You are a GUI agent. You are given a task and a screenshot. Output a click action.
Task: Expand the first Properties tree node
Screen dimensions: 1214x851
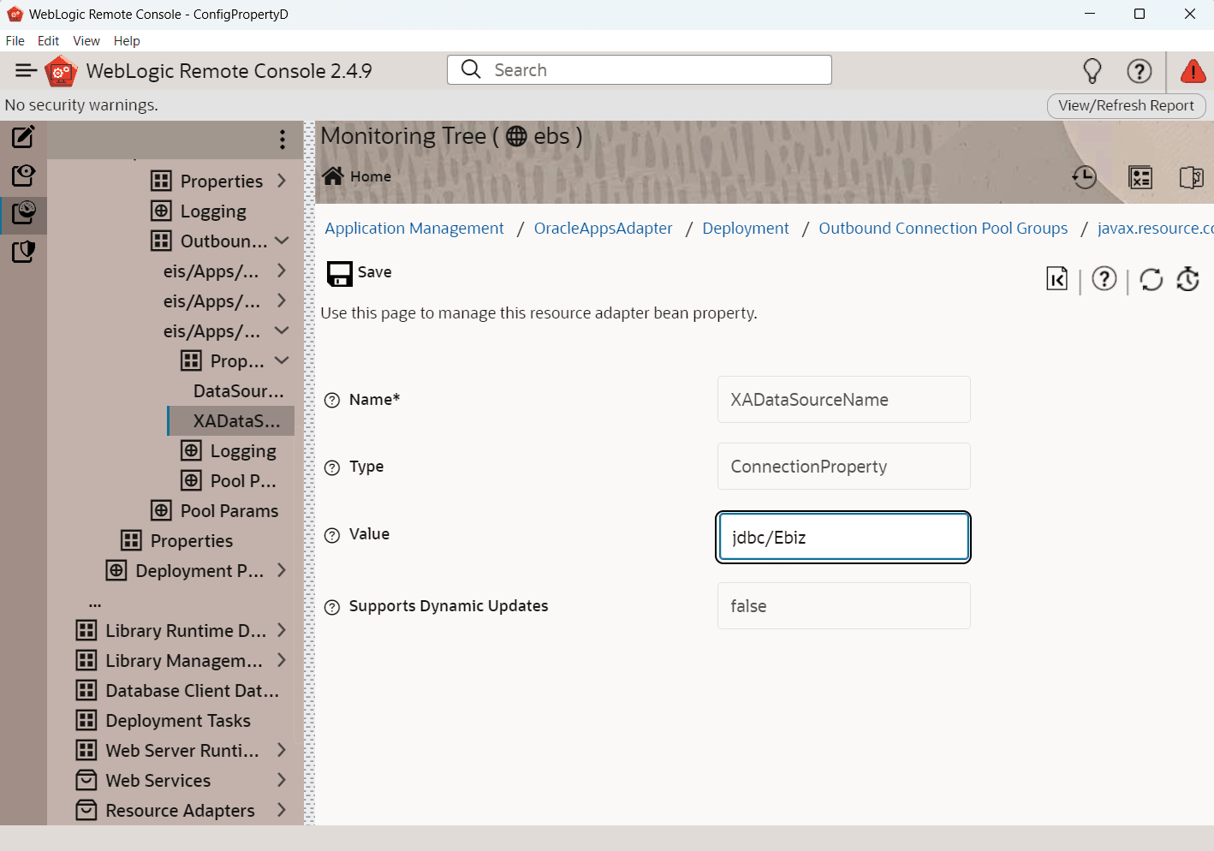[282, 181]
